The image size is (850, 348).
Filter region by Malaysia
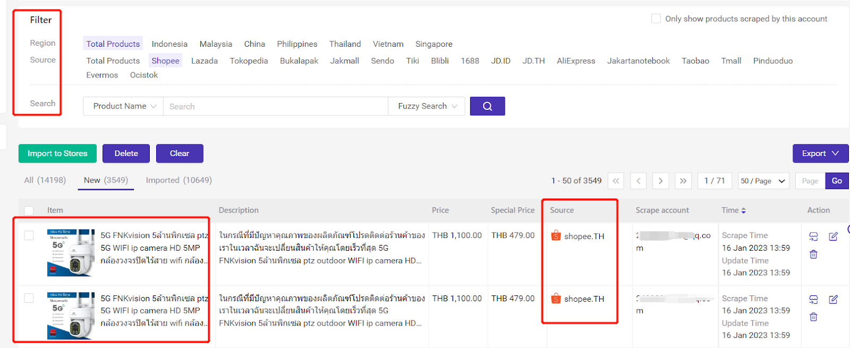216,44
